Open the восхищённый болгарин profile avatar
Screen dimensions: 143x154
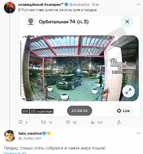click(x=9, y=8)
